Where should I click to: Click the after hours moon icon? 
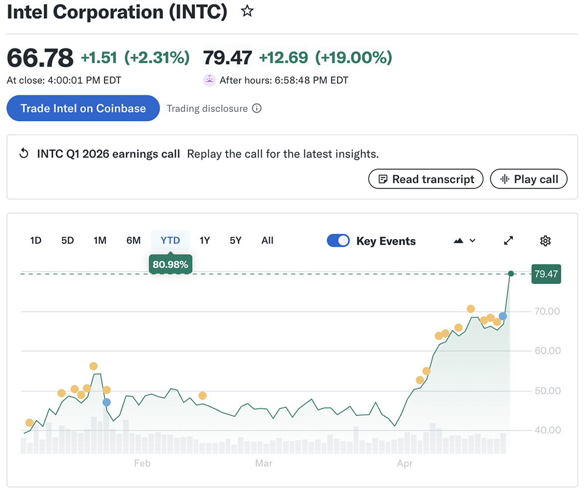click(x=209, y=80)
